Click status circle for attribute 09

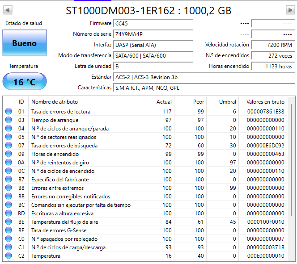pyautogui.click(x=8, y=154)
